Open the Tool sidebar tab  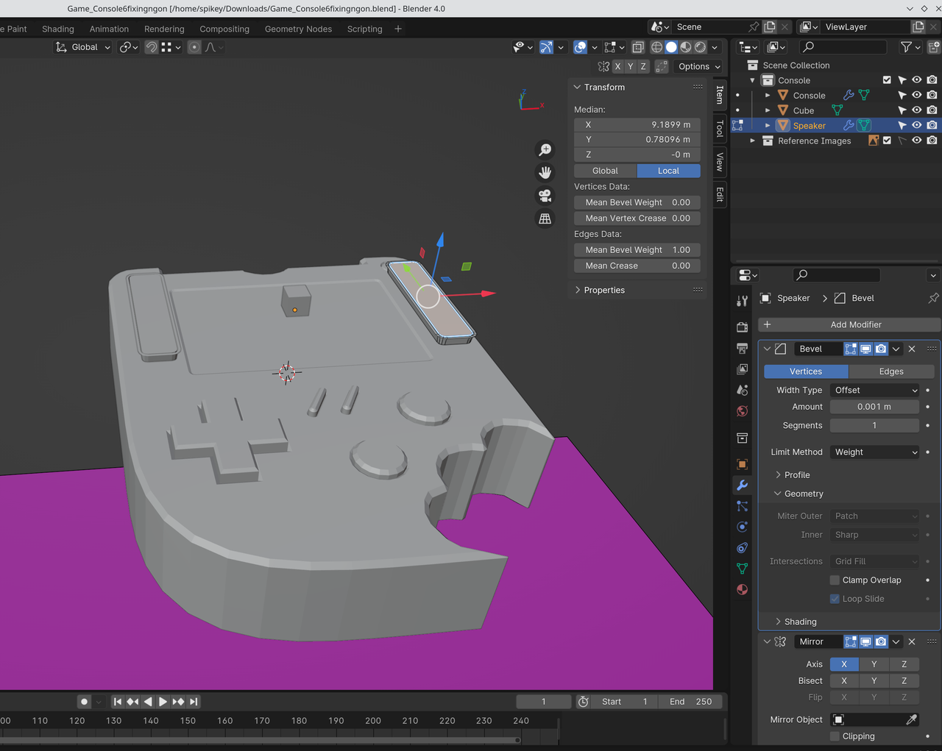pyautogui.click(x=720, y=129)
